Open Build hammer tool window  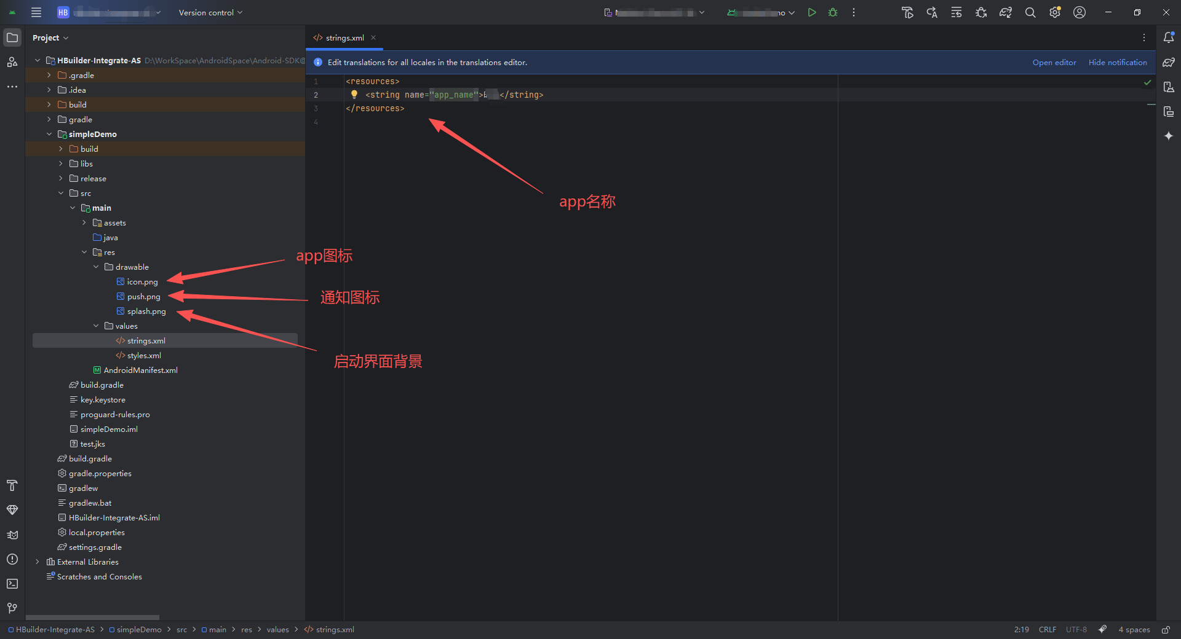tap(12, 485)
